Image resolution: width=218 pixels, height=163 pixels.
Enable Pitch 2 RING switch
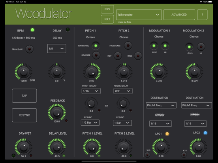click(138, 56)
